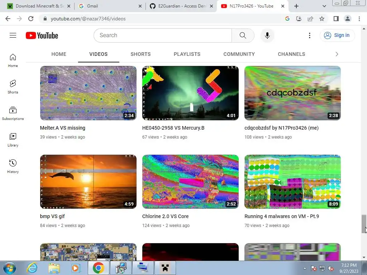This screenshot has width=367, height=275.
Task: Share this page via address bar icon
Action: [x=310, y=19]
